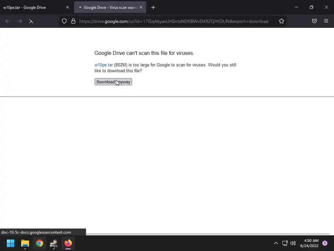Viewport: 334px width, 251px height.
Task: Open the network status icon
Action: coord(285,243)
